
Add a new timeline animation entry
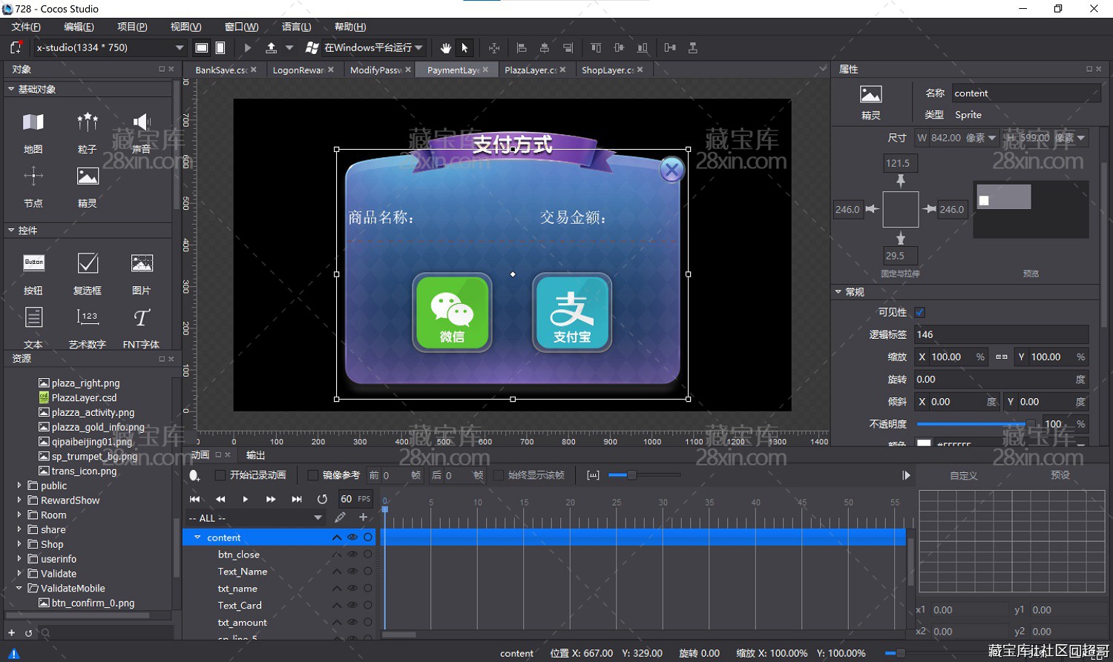point(363,517)
